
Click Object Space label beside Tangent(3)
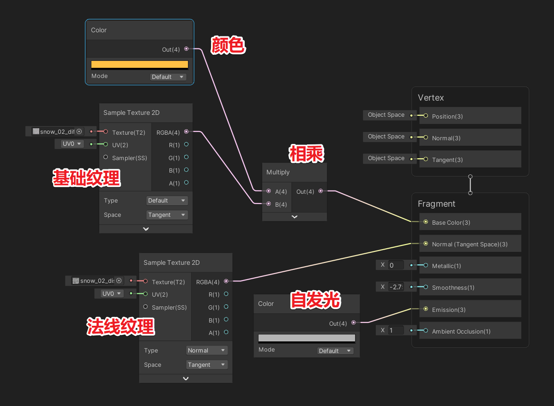tap(386, 158)
